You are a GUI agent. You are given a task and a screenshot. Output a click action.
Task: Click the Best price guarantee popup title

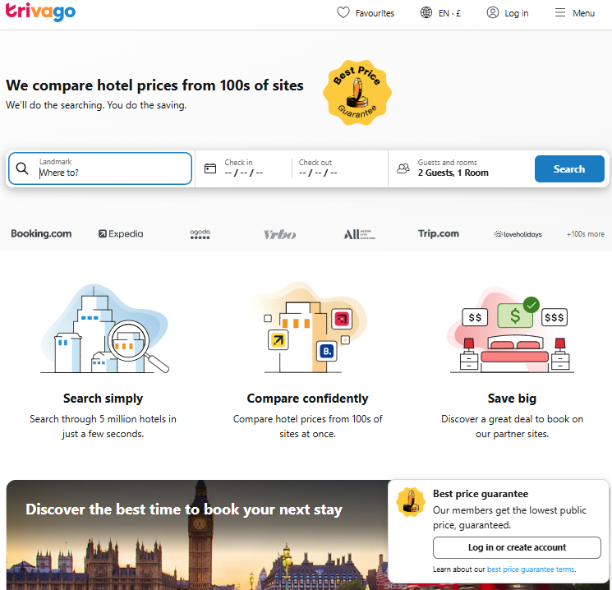(x=481, y=494)
